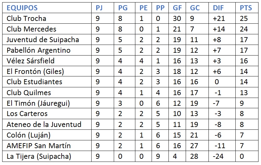This screenshot has height=165, width=261.
Task: Click the Club Trocha team name
Action: (x=26, y=18)
